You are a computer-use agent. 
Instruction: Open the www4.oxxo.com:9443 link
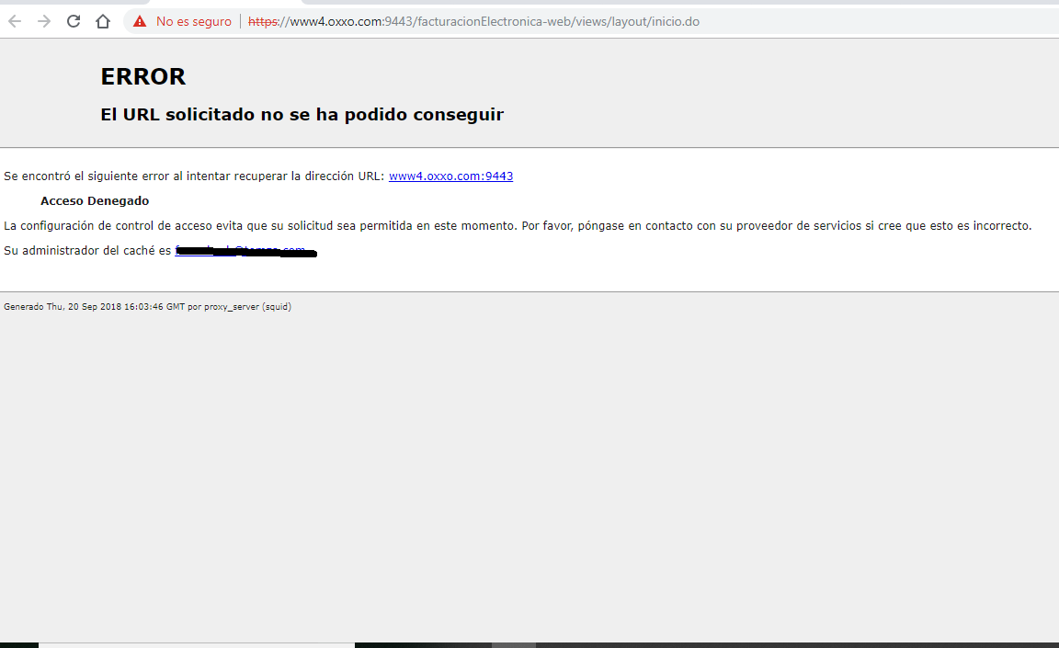coord(450,176)
